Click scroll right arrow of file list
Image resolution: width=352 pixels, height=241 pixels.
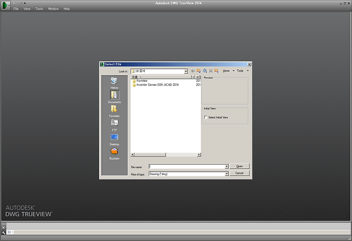199,154
